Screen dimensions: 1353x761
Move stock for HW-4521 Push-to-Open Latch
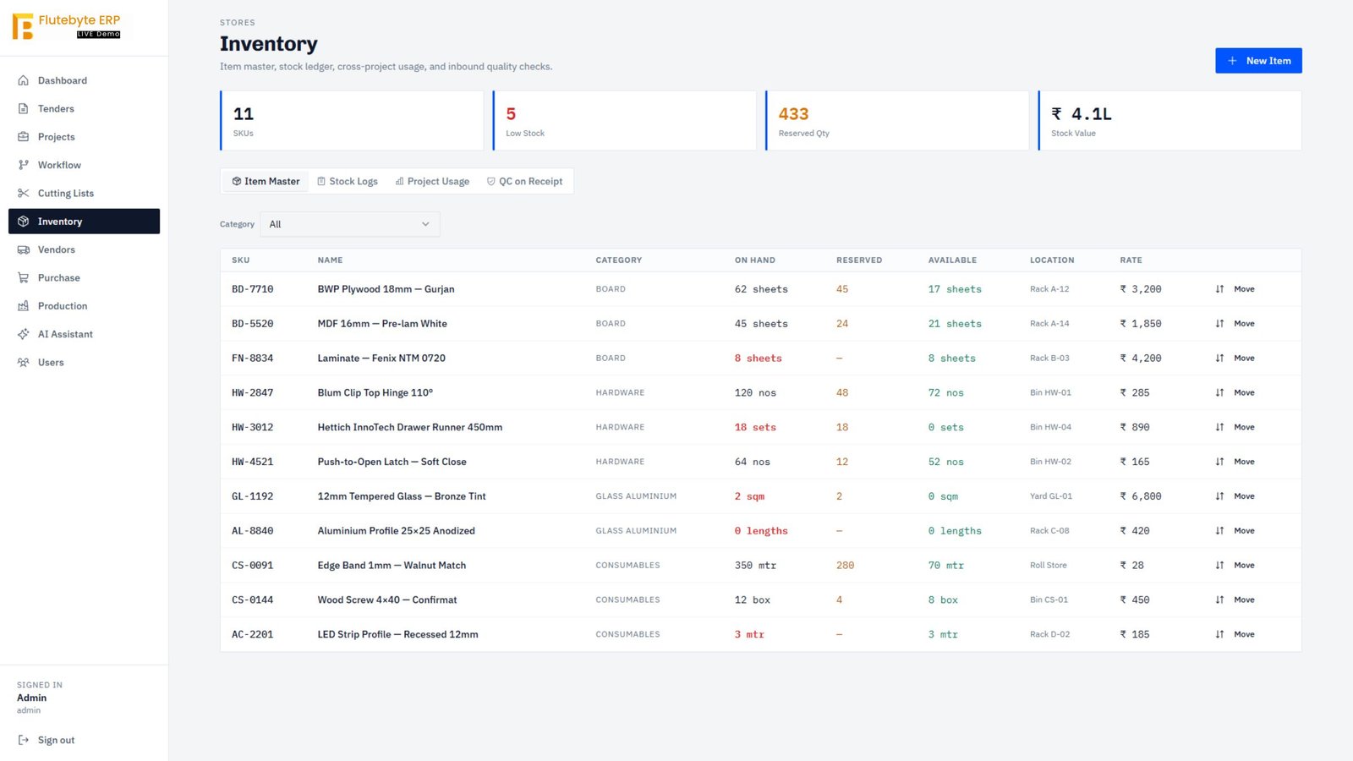[1235, 462]
